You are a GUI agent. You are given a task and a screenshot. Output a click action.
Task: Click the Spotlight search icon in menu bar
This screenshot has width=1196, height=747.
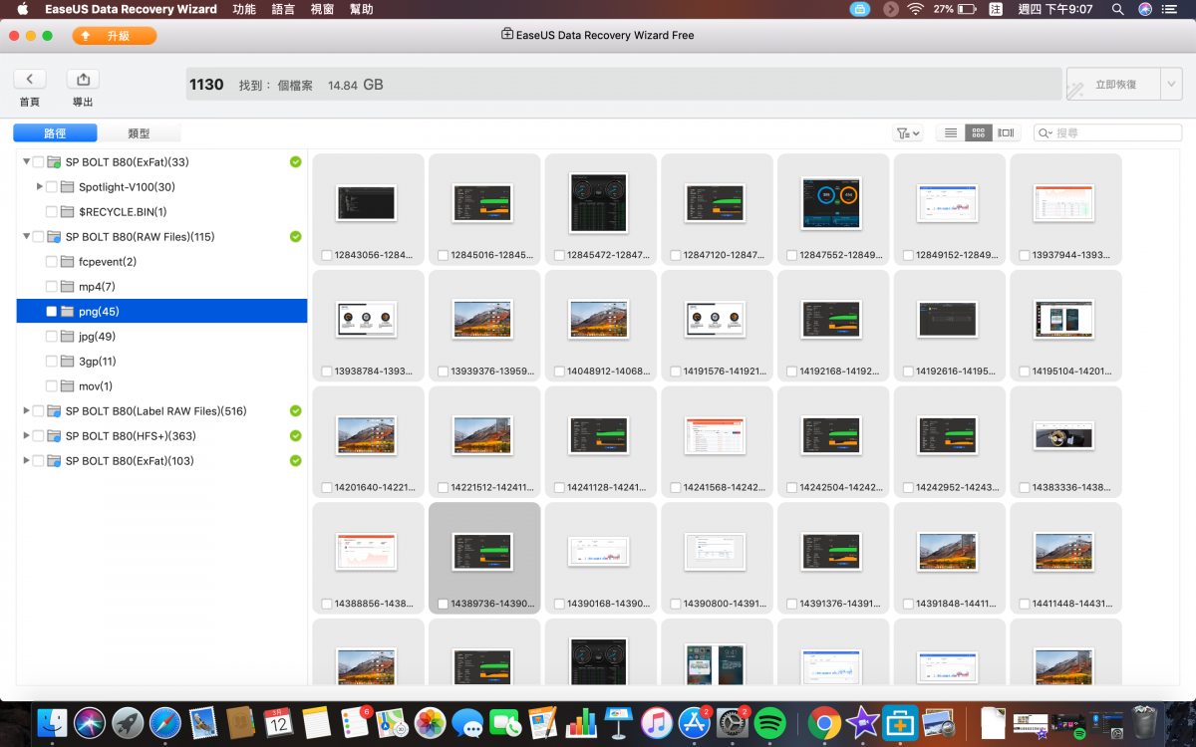[x=1118, y=9]
